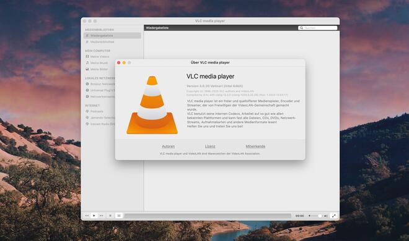Open the Autoren link in the About dialog

(168, 146)
